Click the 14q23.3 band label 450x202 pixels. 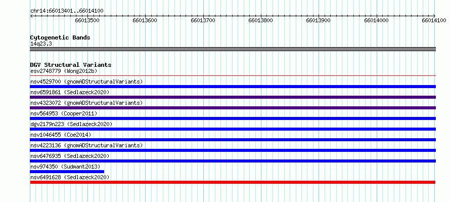pos(41,44)
